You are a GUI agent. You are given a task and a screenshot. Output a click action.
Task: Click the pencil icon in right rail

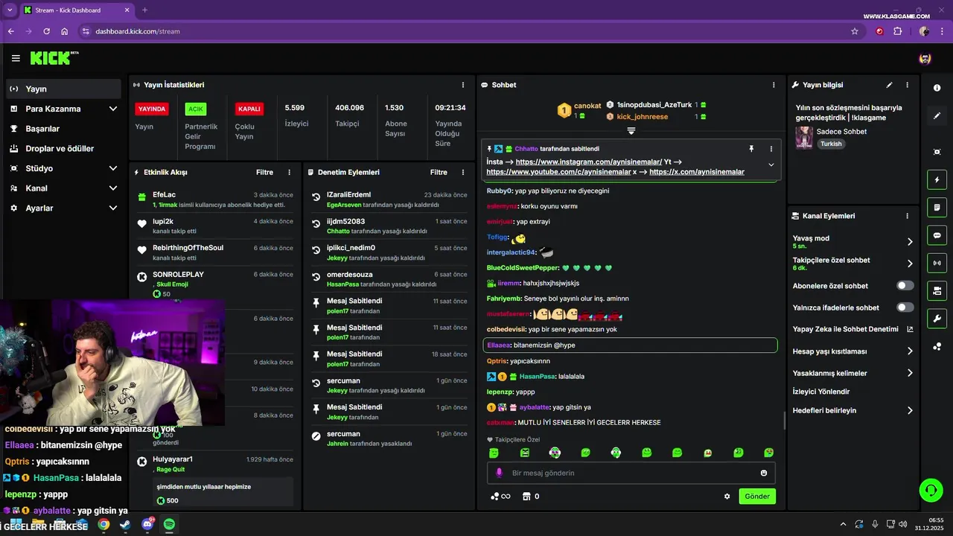[x=937, y=116]
